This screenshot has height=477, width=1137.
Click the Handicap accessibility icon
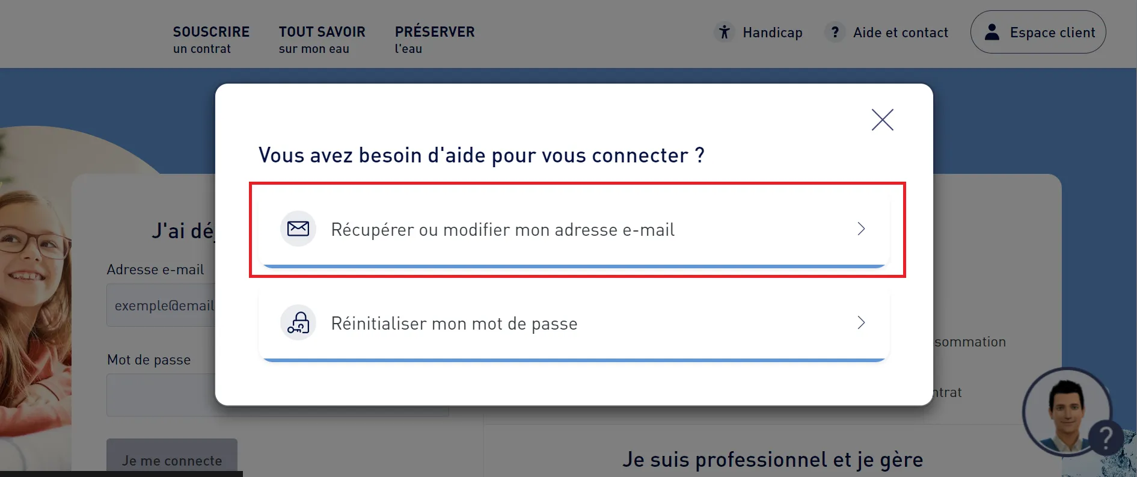(x=725, y=32)
